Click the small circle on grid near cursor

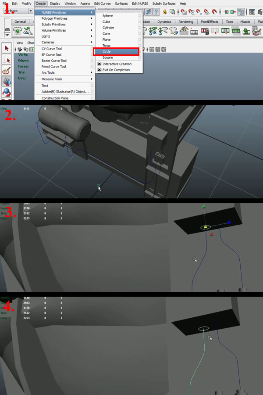[x=98, y=185]
